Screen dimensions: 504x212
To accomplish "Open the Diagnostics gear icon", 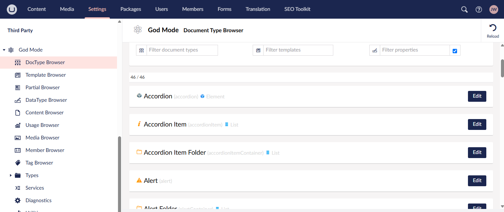I will coord(18,200).
